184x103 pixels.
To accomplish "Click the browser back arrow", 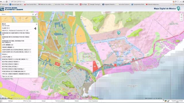I will (x=1, y=2).
